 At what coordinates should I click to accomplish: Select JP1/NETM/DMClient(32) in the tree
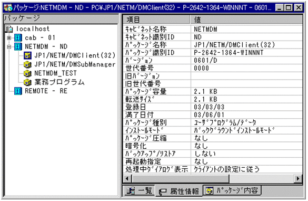click(x=75, y=55)
